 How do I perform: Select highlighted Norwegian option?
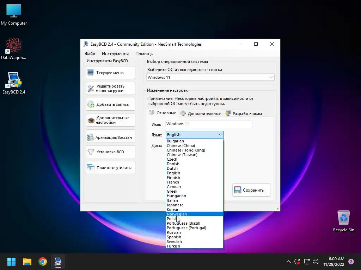pos(195,214)
